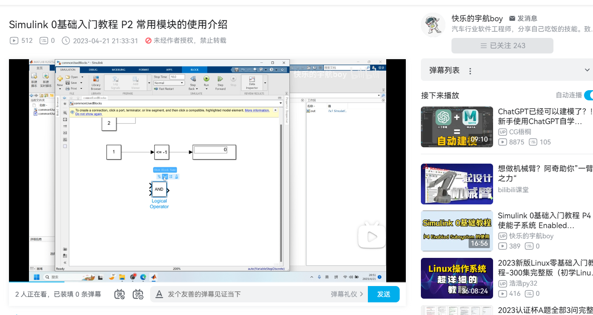Viewport: 593px width, 315px height.
Task: Click the Save icon in Simulink FILE section
Action: tap(68, 82)
